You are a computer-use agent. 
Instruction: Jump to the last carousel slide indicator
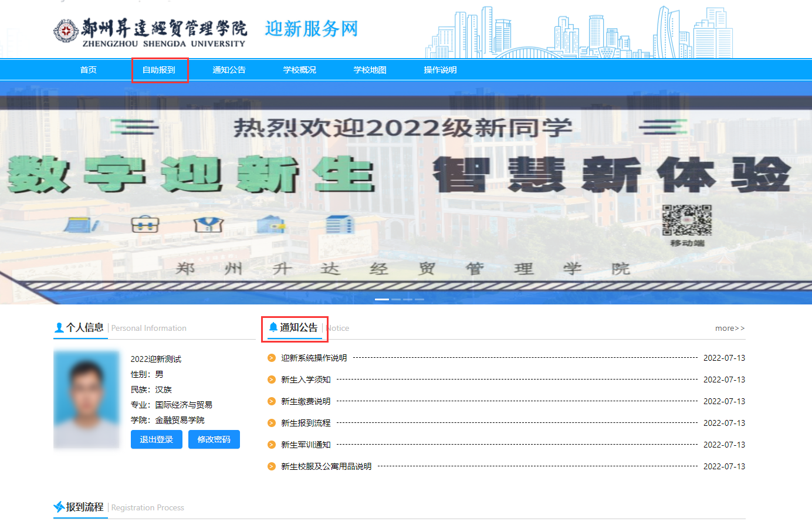click(x=419, y=299)
